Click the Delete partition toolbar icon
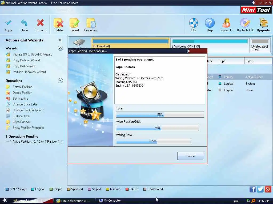273x204 pixels. [58, 23]
